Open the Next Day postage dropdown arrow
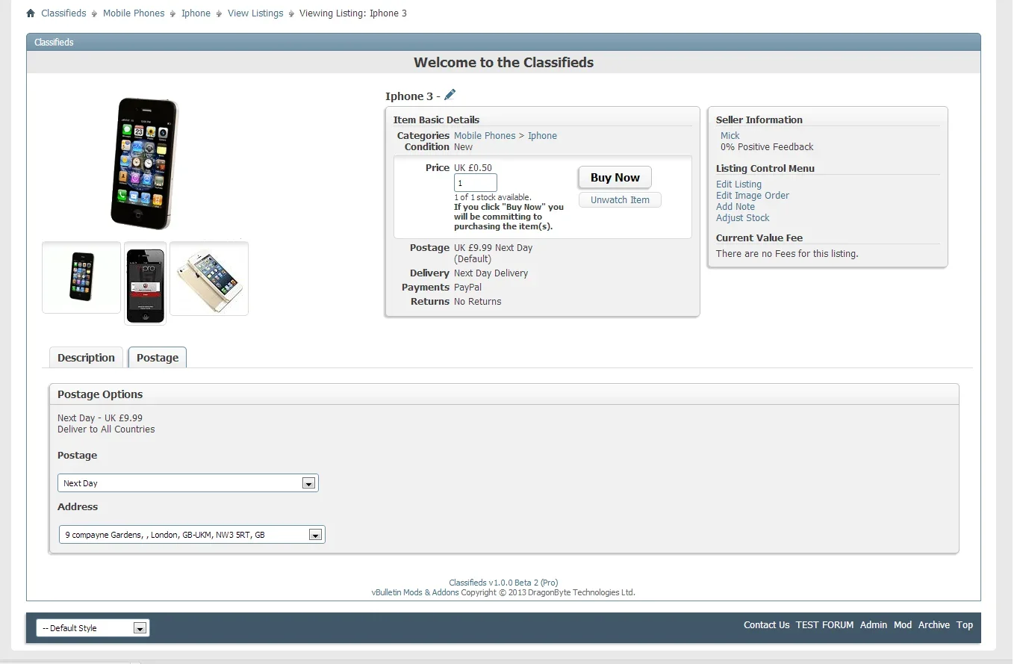Screen dimensions: 1023x664 pyautogui.click(x=308, y=483)
